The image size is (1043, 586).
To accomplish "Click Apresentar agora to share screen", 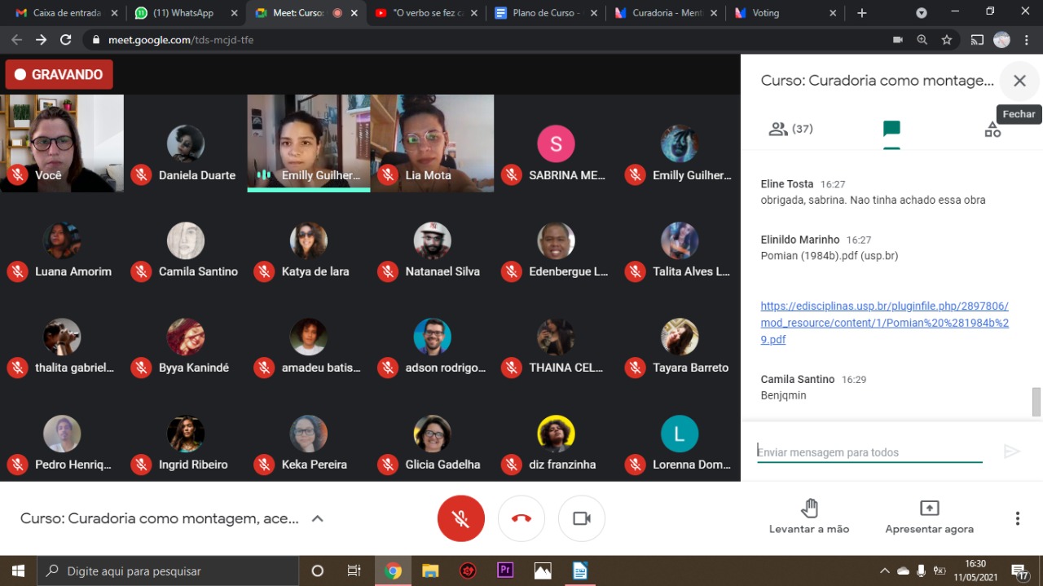I will click(929, 518).
